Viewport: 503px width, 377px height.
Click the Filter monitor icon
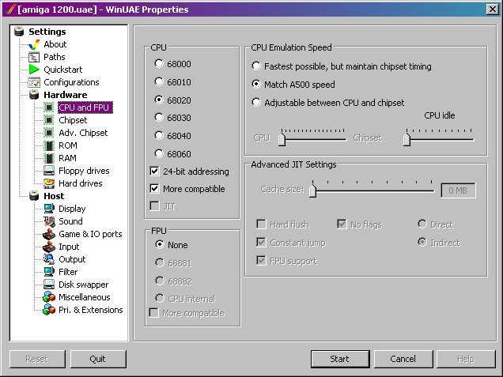[49, 272]
